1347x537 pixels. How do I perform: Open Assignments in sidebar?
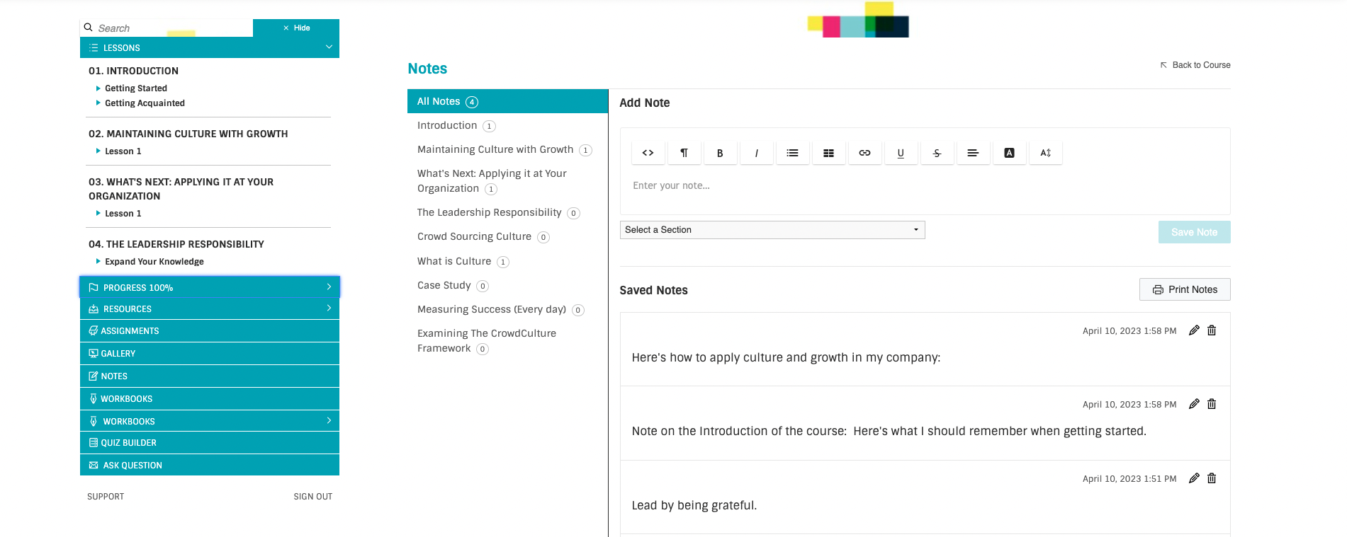210,330
